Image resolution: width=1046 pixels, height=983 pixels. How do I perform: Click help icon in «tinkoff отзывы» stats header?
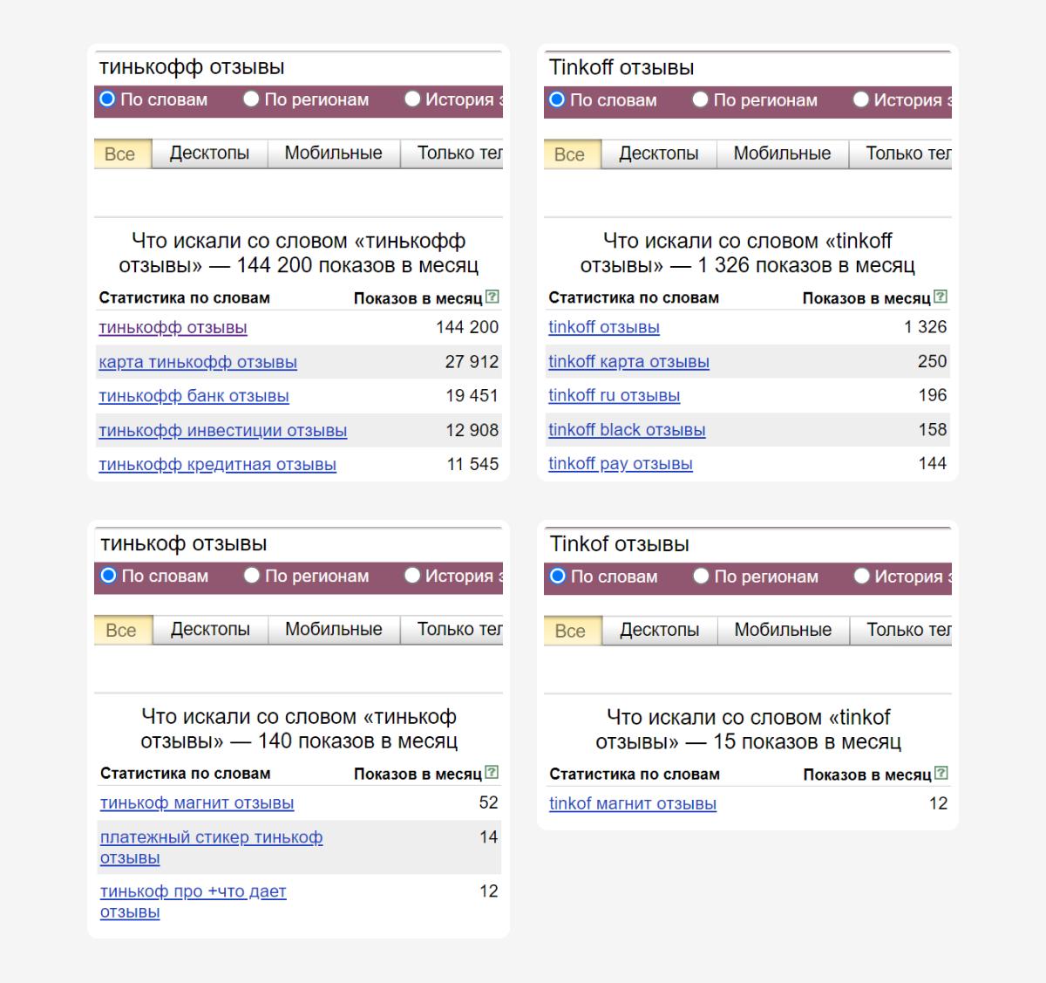coord(941,297)
